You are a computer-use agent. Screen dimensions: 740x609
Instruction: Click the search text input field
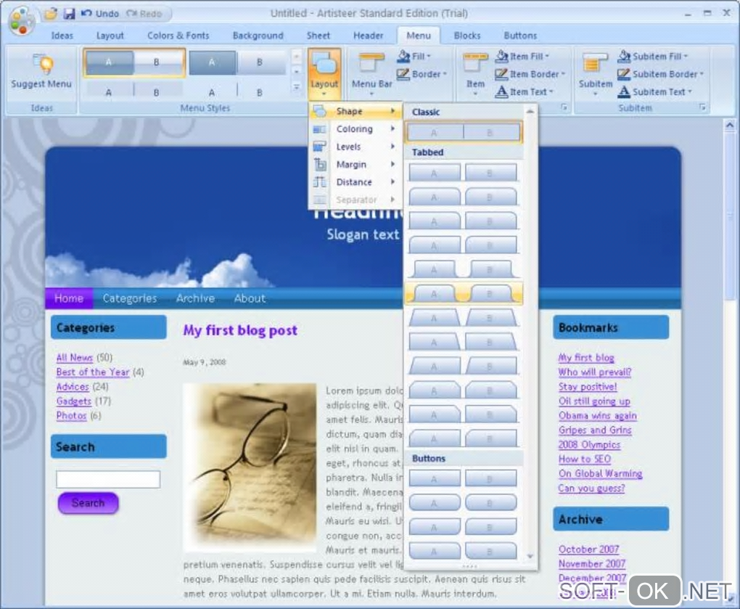click(108, 479)
